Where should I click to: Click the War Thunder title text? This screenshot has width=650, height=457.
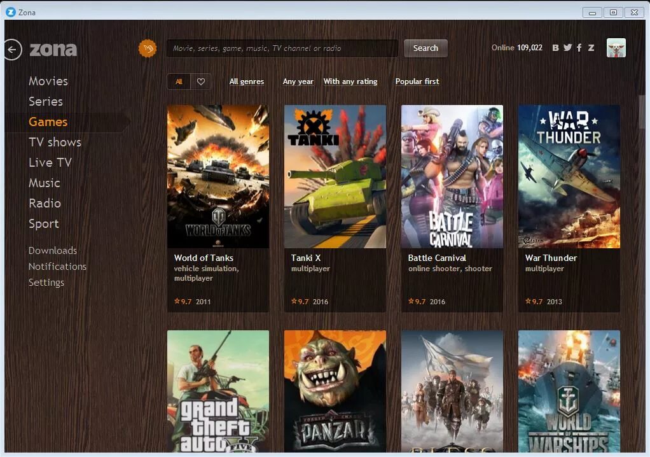pyautogui.click(x=551, y=258)
